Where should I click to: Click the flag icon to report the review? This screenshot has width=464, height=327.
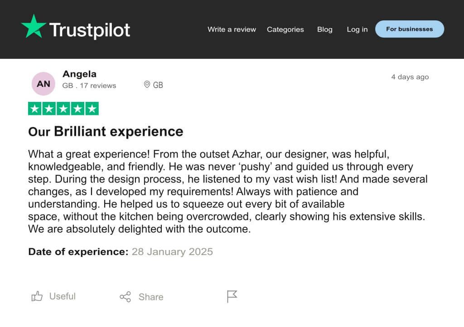[231, 296]
